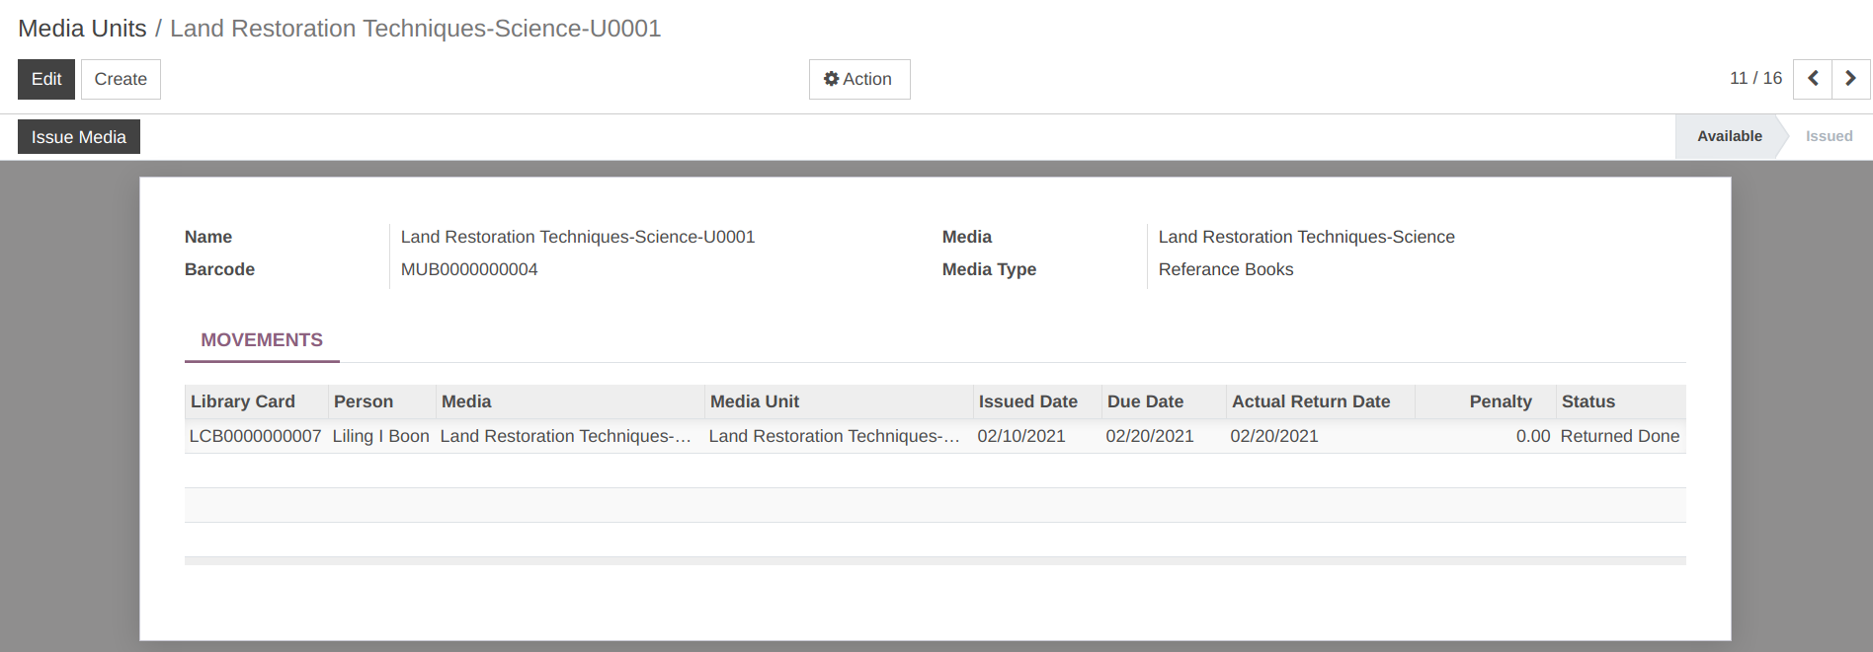Image resolution: width=1873 pixels, height=652 pixels.
Task: Click barcode value MUB0000000004
Action: click(469, 269)
